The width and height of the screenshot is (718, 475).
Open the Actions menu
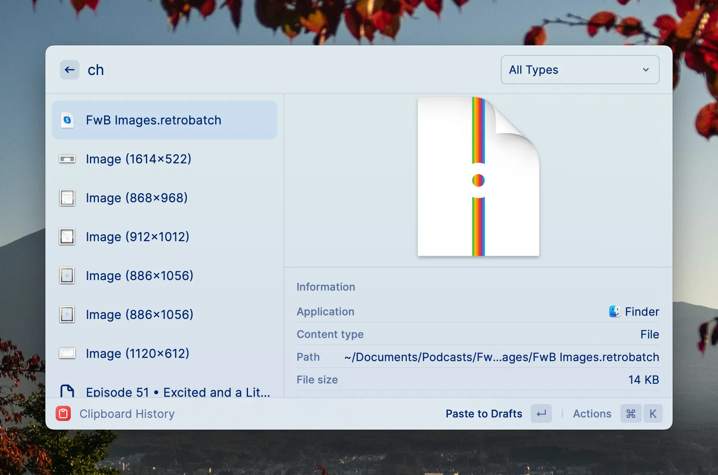(x=592, y=413)
